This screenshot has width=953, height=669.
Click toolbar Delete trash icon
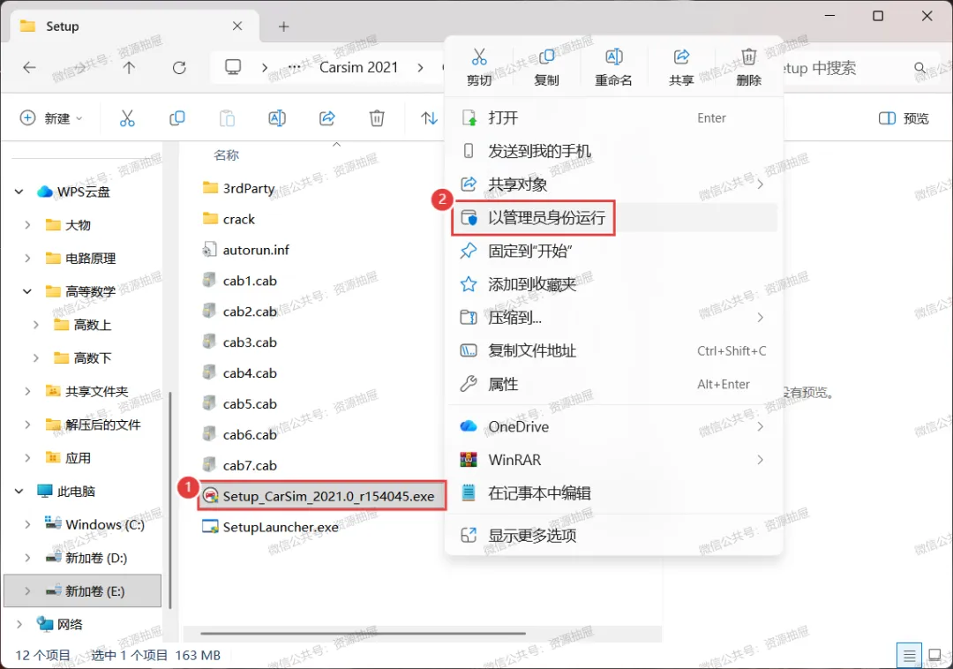(x=377, y=118)
